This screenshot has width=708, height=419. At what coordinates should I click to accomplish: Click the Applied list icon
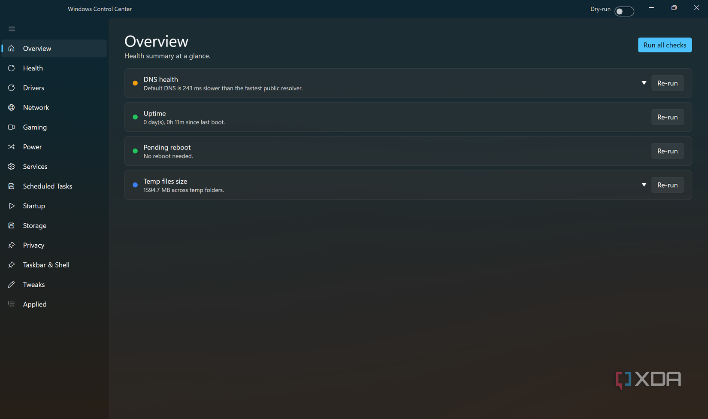click(x=12, y=304)
